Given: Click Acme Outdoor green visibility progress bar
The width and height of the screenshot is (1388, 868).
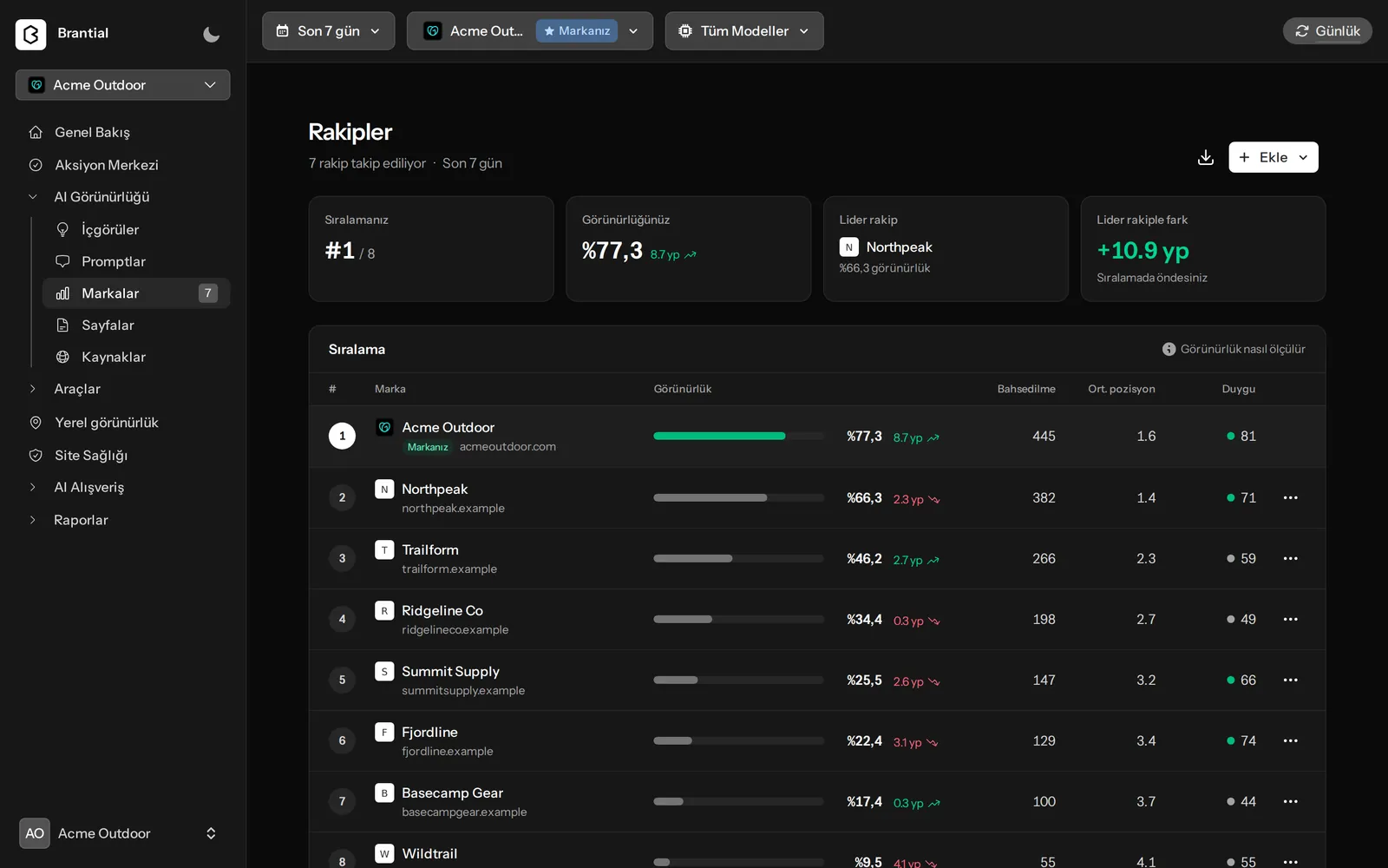Looking at the screenshot, I should pyautogui.click(x=738, y=436).
